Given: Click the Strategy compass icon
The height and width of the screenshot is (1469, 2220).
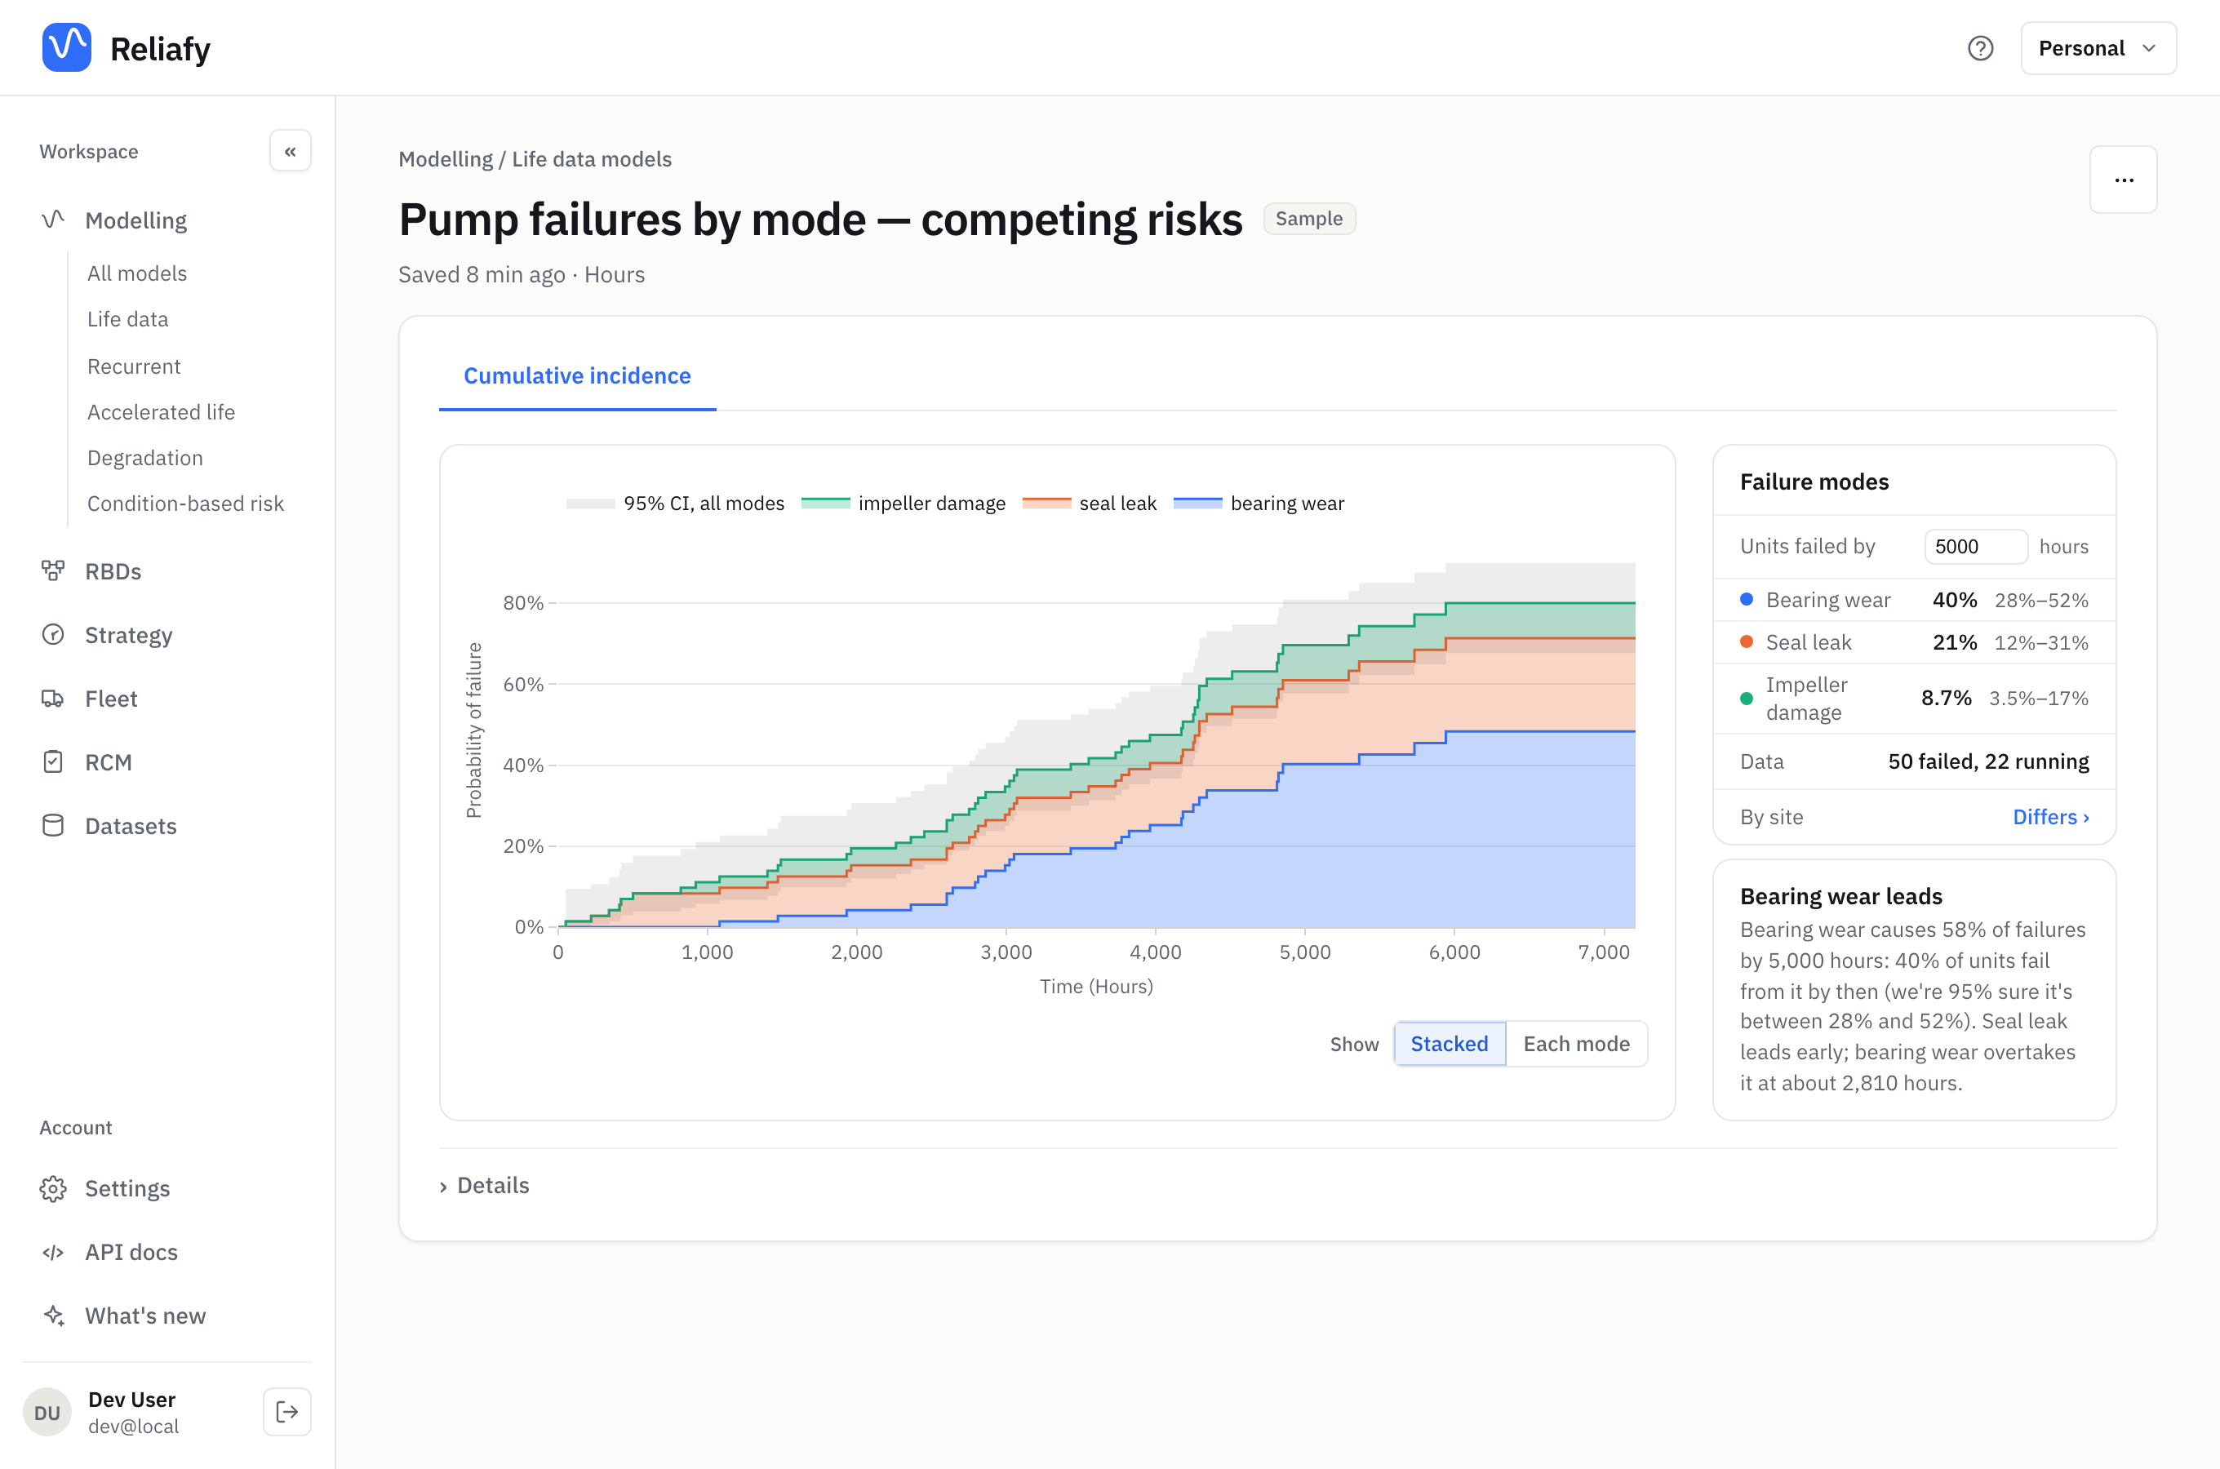Looking at the screenshot, I should point(53,634).
